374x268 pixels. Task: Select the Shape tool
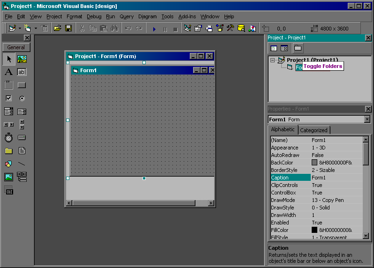[9, 164]
